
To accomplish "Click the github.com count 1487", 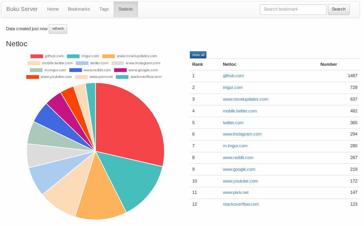I will click(352, 76).
